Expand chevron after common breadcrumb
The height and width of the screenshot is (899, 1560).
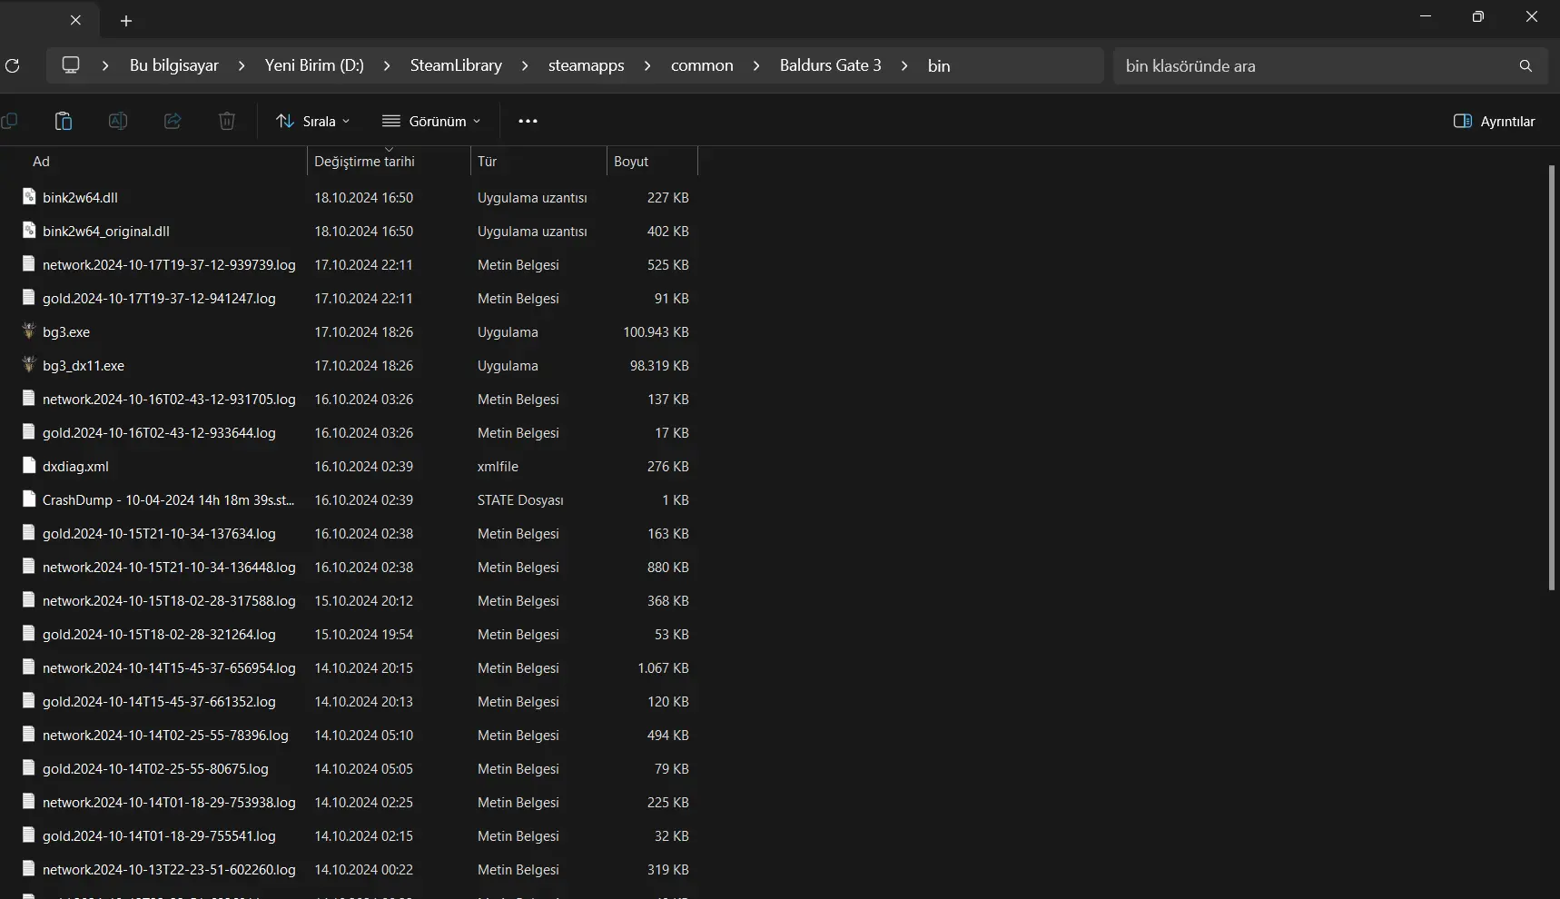(x=756, y=65)
